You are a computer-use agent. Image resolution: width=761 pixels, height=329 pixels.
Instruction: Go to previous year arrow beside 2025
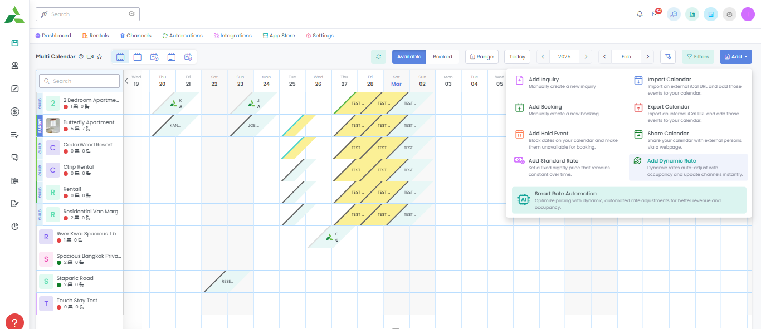tap(543, 57)
